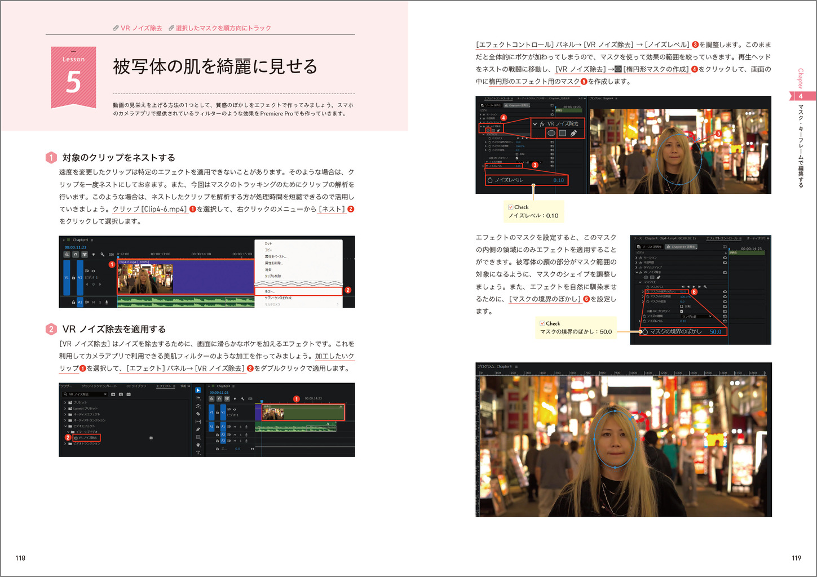
Task: Click the コピー context menu entry
Action: tap(268, 250)
